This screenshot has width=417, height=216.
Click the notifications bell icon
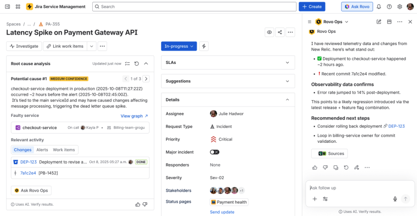click(379, 7)
